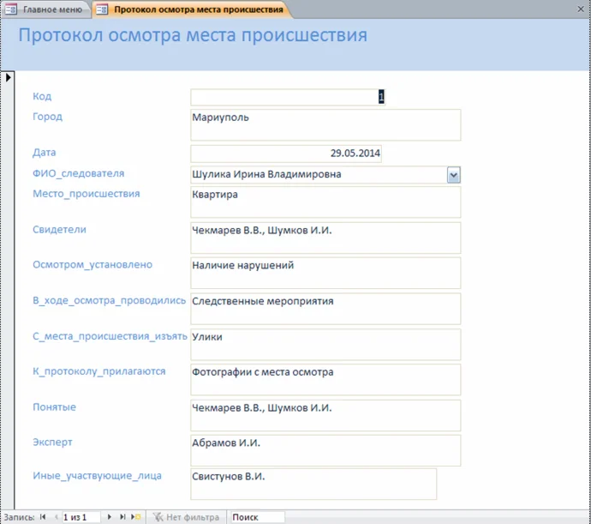
Task: Go to next record arrow
Action: (109, 517)
